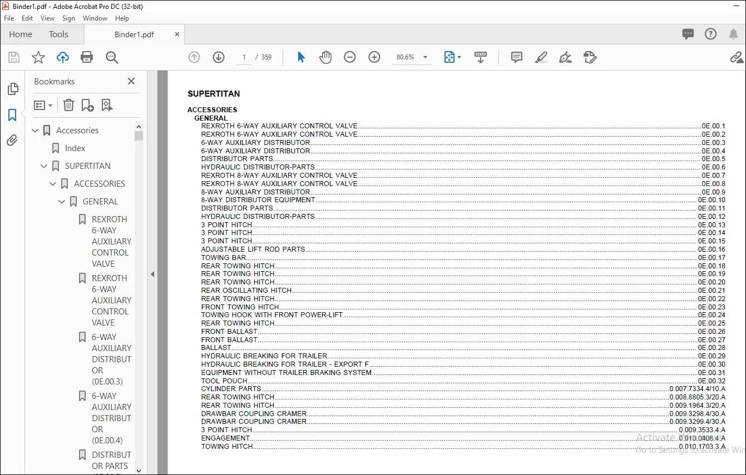746x475 pixels.
Task: Open the find text search tool
Action: click(x=112, y=57)
